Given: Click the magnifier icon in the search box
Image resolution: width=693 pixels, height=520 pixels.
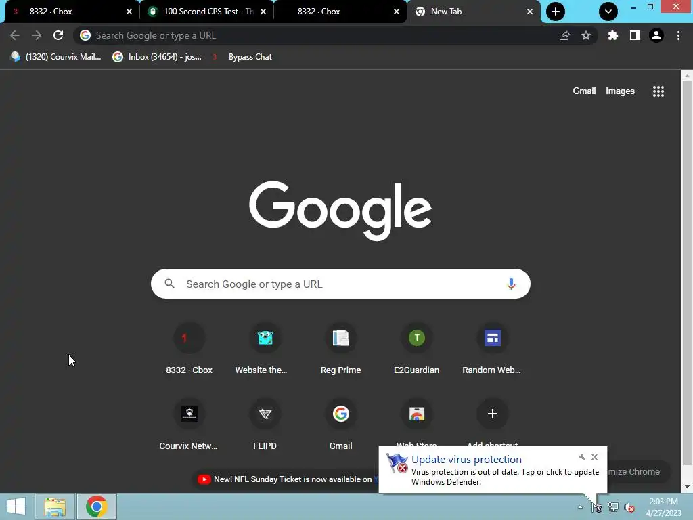Looking at the screenshot, I should click(170, 284).
